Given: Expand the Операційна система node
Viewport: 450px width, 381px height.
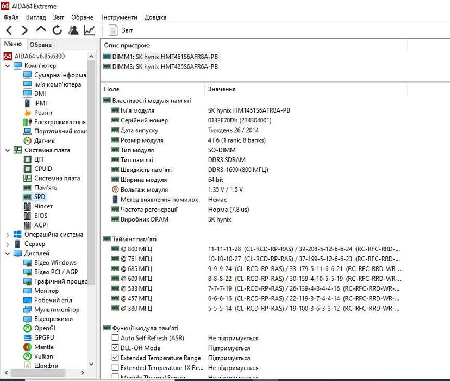Looking at the screenshot, I should 8,235.
